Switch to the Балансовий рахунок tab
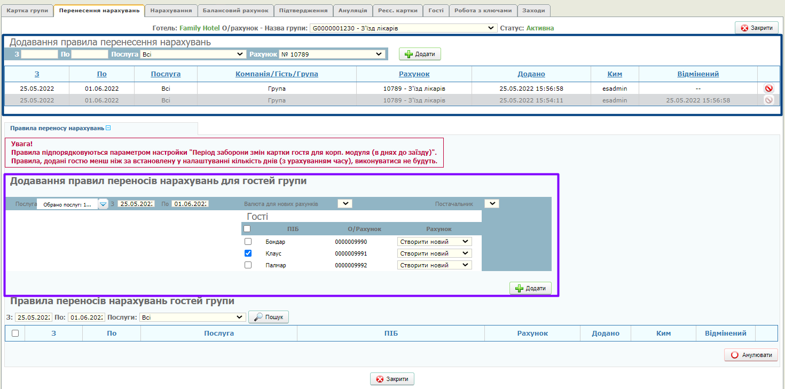Viewport: 785px width, 389px height. 236,10
